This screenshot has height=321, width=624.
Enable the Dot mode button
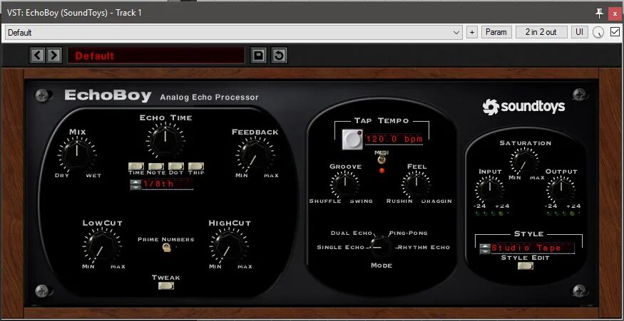coord(176,166)
